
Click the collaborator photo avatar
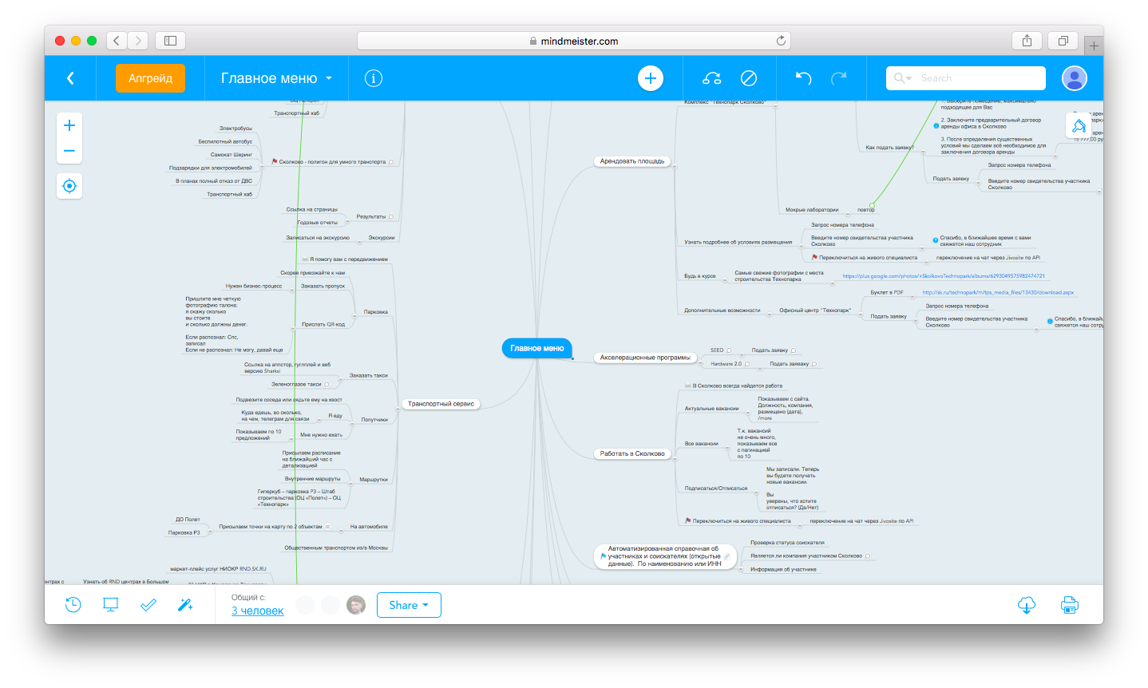coord(356,605)
